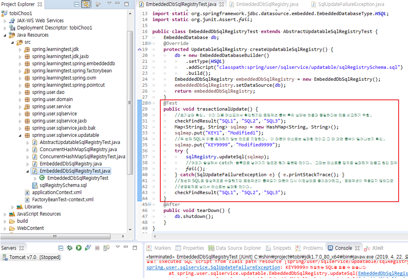Expand Deployment Descriptor: tobiChoo1 node
Viewport: 408px width, 278px height.
pos(5,28)
